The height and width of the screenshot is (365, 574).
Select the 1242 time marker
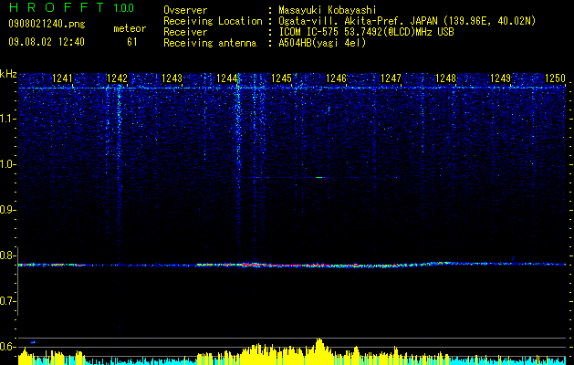pos(117,78)
